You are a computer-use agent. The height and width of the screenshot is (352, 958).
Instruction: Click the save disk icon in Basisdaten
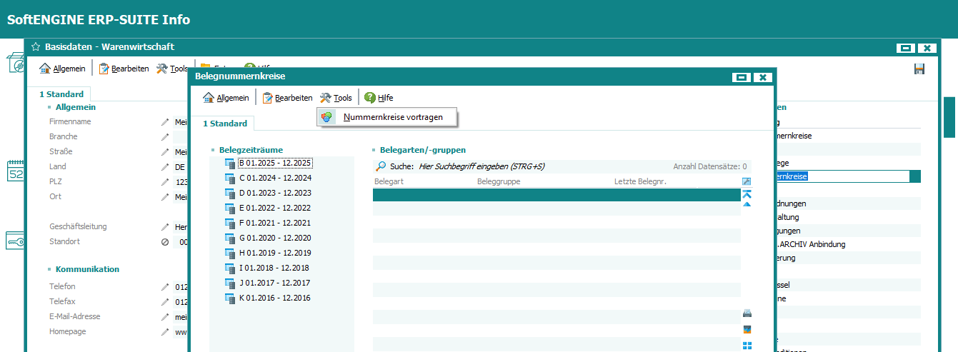point(919,69)
